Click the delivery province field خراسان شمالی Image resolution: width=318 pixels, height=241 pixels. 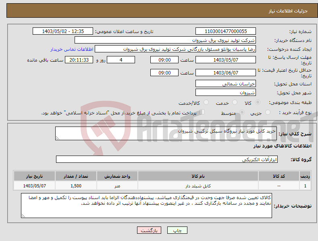pyautogui.click(x=226, y=83)
